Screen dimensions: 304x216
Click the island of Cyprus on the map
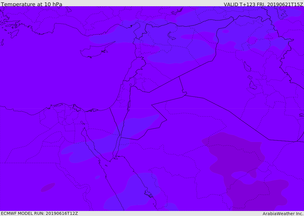[x=95, y=51]
